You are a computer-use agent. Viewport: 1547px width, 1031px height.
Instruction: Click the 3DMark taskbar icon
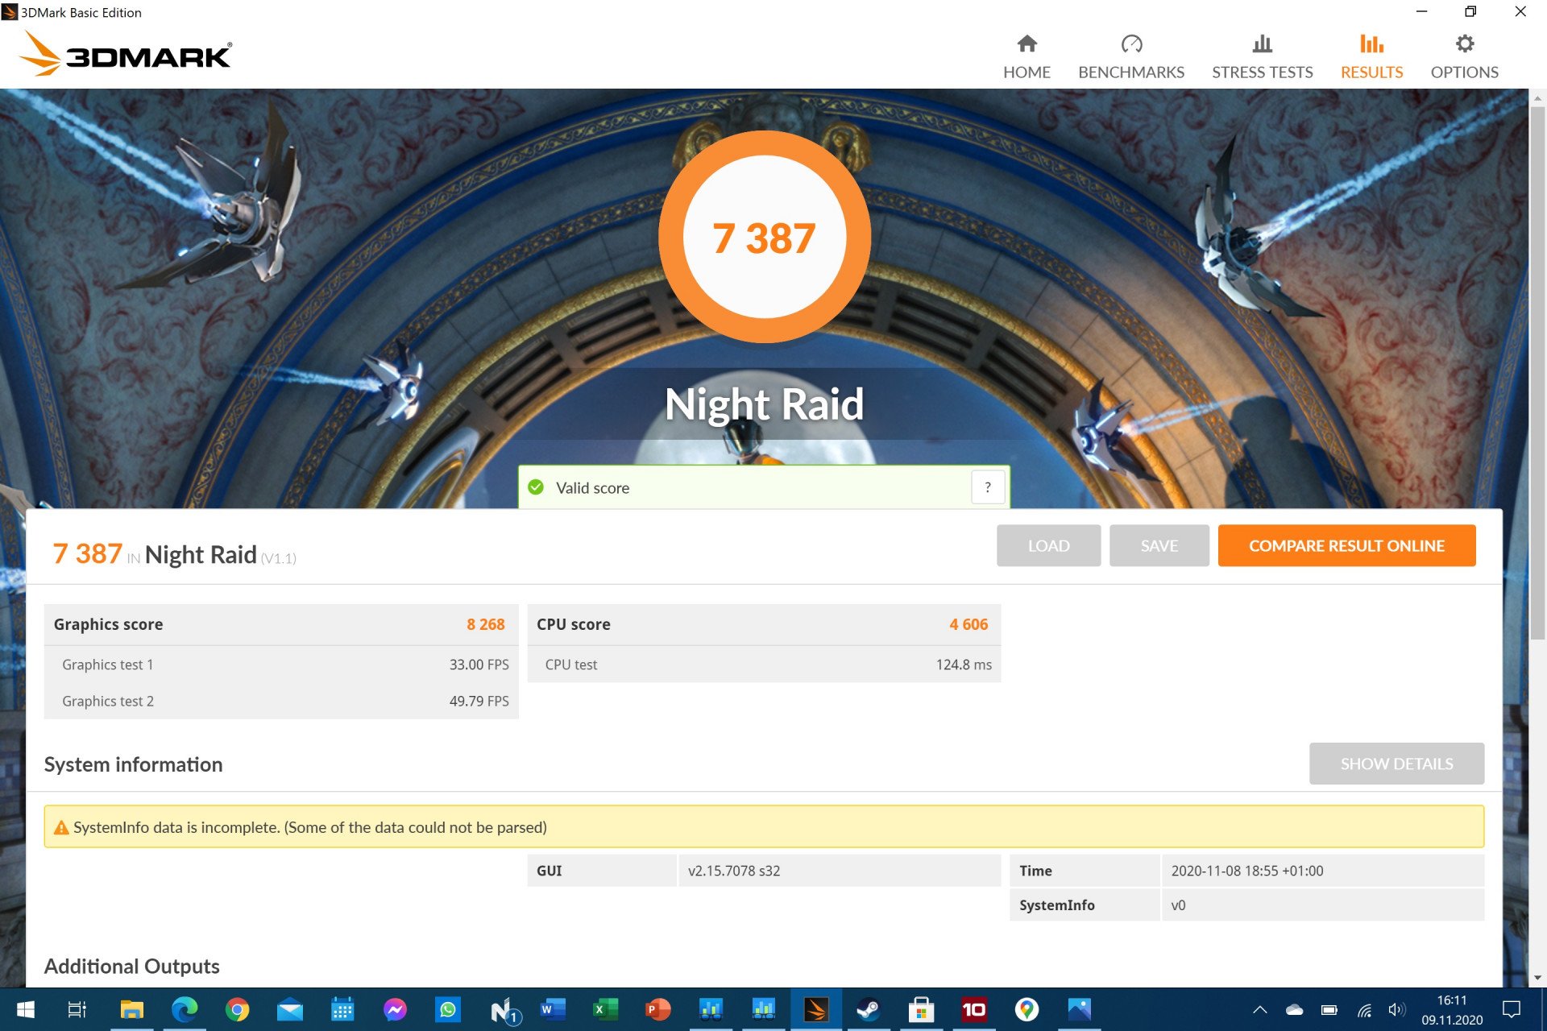[815, 1009]
